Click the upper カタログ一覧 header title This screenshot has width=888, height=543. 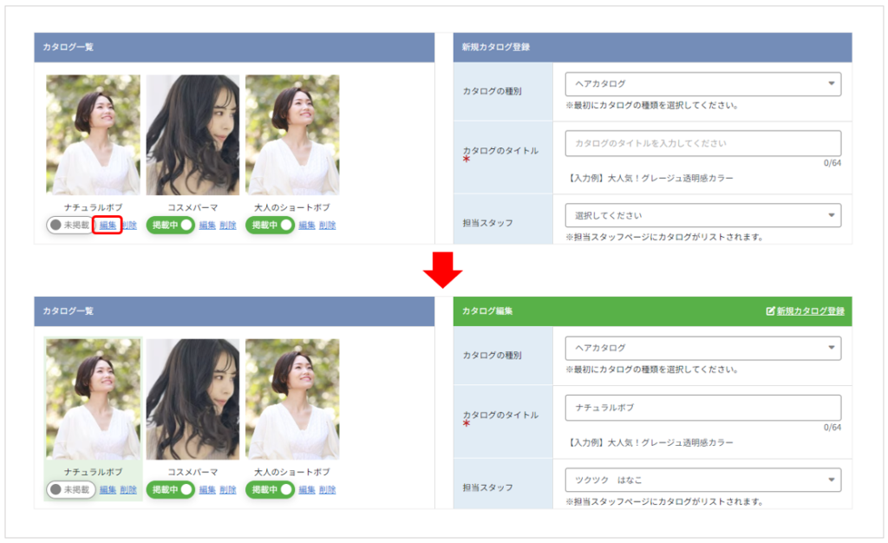(68, 47)
